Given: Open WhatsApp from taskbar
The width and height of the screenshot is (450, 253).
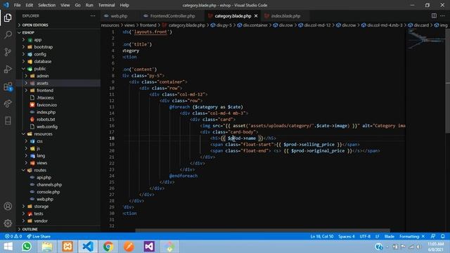Looking at the screenshot, I should [x=27, y=247].
